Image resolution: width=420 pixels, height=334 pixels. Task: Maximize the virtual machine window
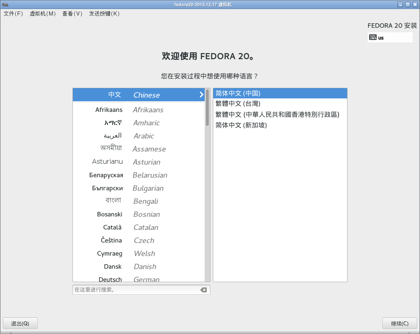(x=408, y=4)
